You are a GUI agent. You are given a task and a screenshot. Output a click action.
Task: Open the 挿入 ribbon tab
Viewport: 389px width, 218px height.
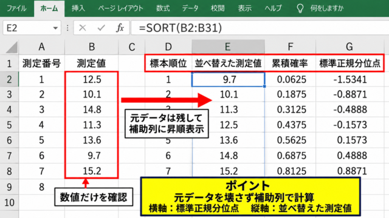(78, 8)
